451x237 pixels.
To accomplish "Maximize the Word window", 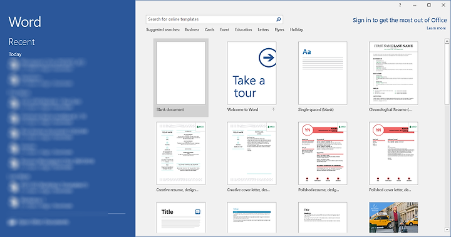I will (429, 5).
